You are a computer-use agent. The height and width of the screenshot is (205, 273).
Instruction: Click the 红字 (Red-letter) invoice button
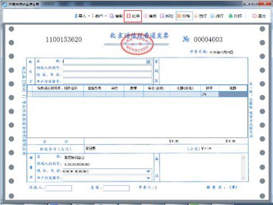tap(133, 16)
